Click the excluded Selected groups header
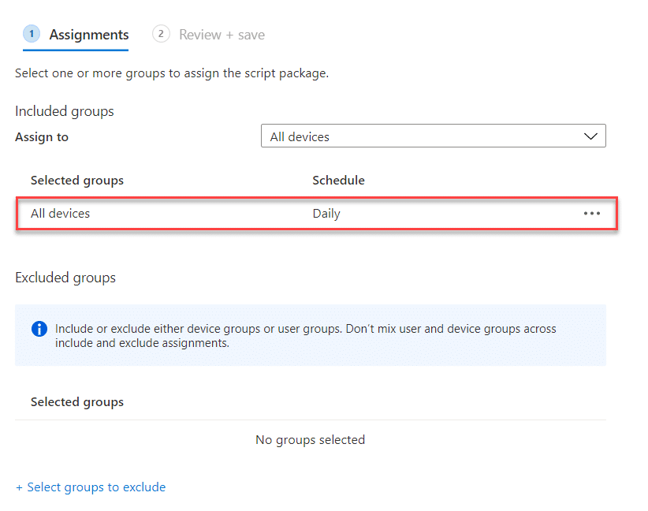This screenshot has width=648, height=511. [77, 402]
